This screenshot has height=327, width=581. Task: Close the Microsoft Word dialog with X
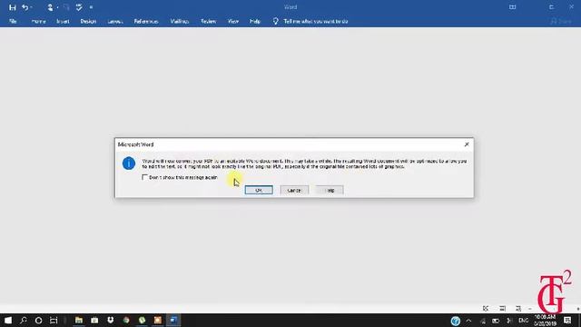tap(467, 144)
